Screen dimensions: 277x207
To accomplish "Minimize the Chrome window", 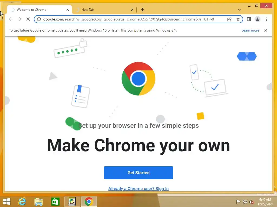I will click(249, 6).
